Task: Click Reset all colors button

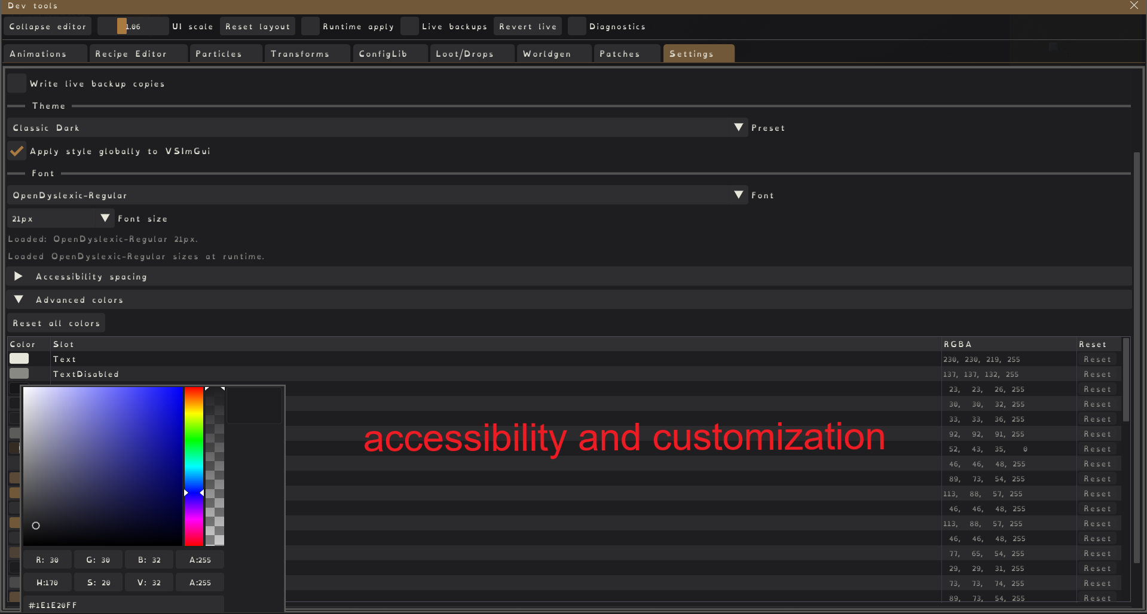Action: click(x=56, y=323)
